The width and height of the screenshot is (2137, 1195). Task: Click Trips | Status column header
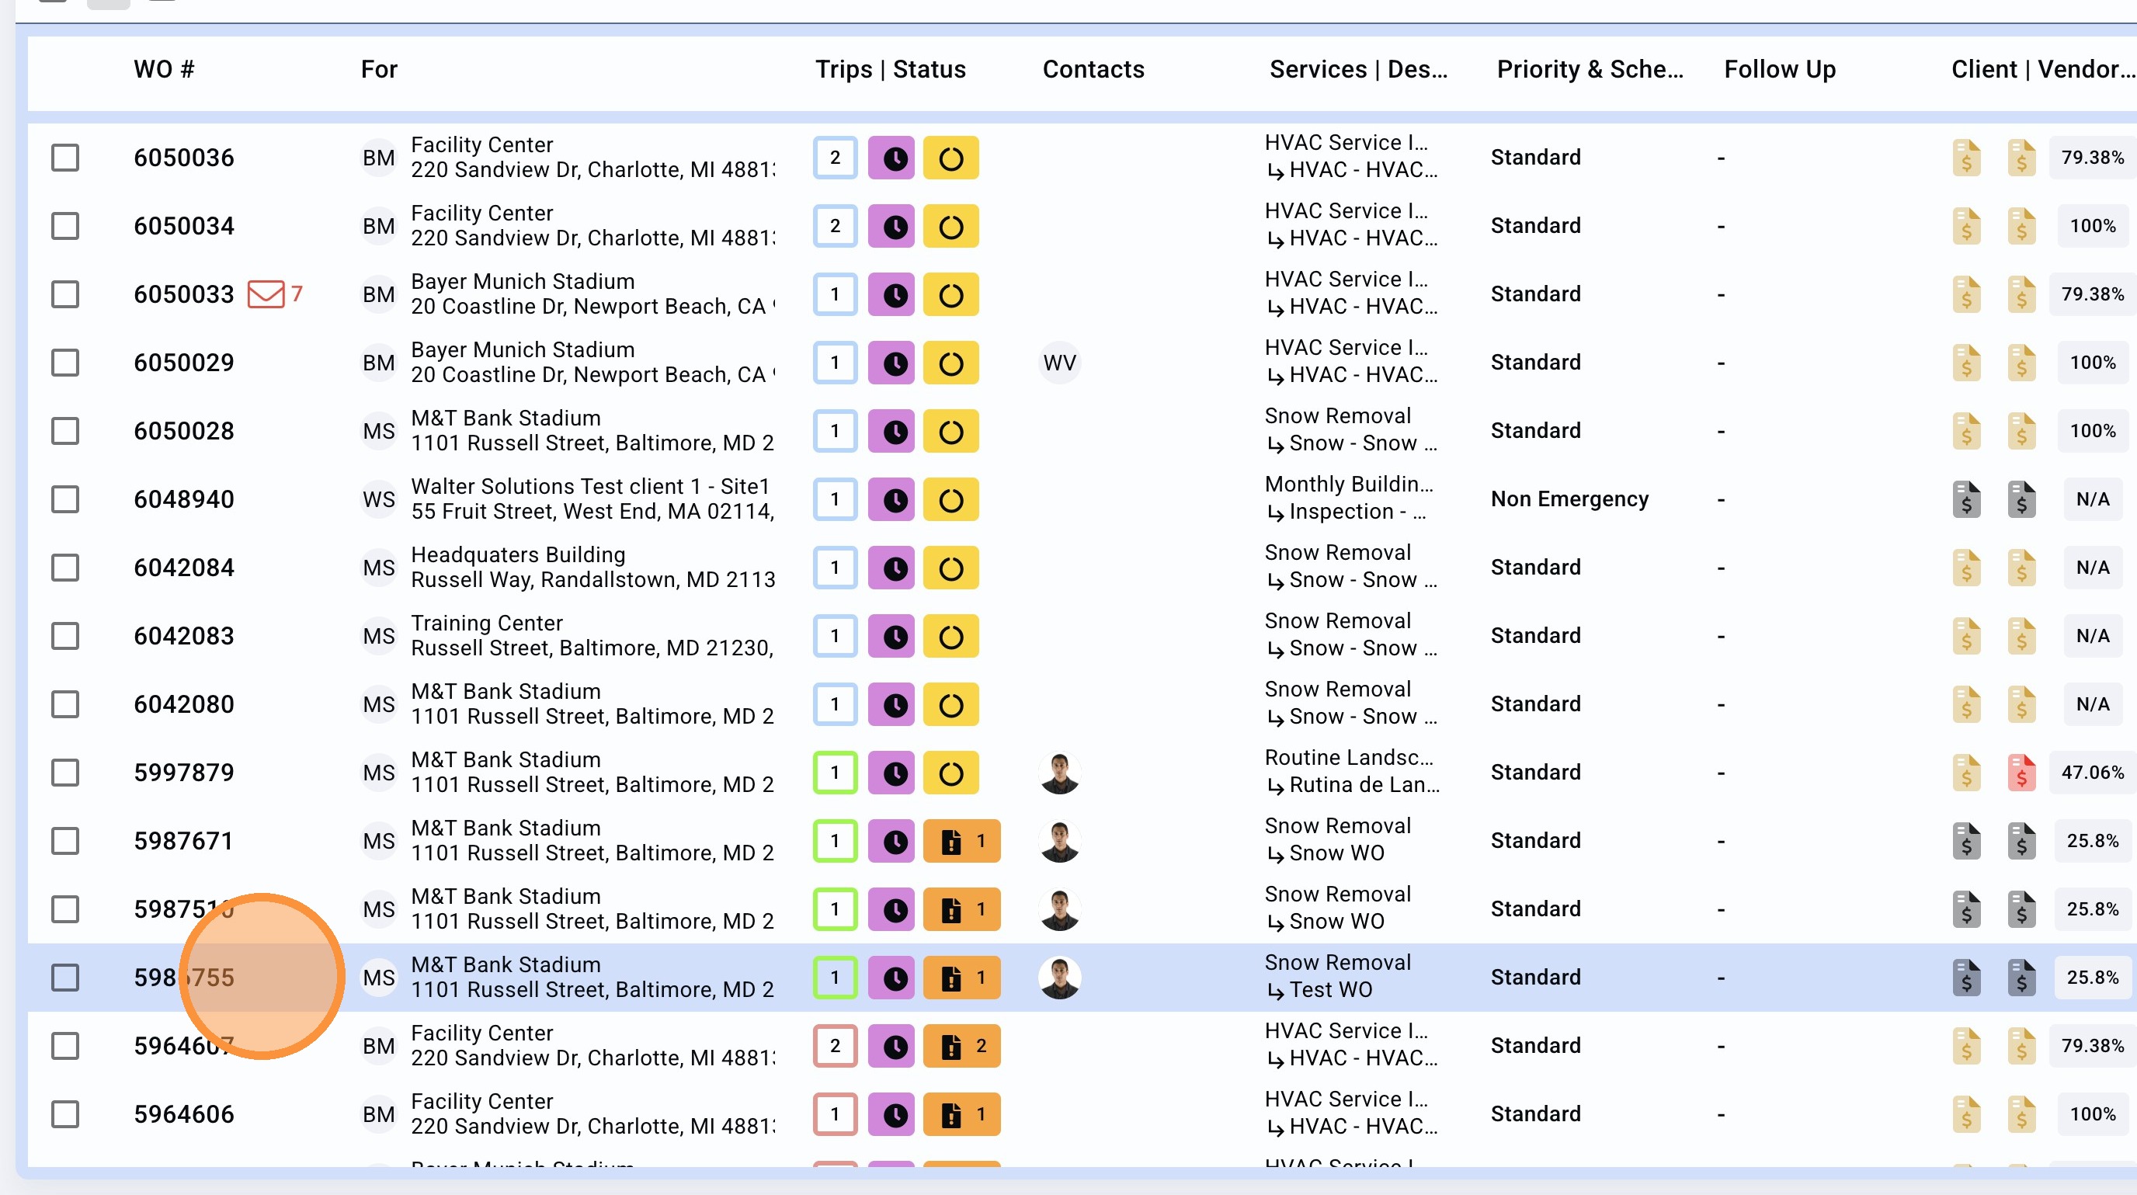(x=890, y=70)
